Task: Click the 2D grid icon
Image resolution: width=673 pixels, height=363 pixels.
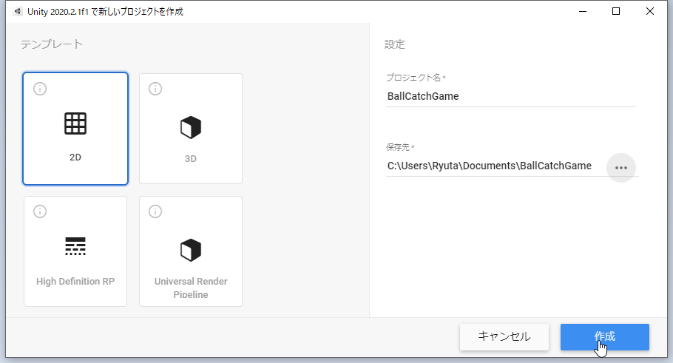Action: (75, 123)
